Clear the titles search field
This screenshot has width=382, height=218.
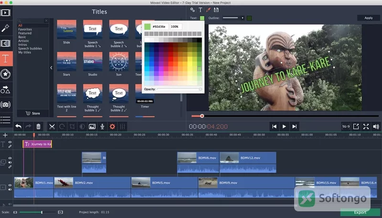[46, 21]
